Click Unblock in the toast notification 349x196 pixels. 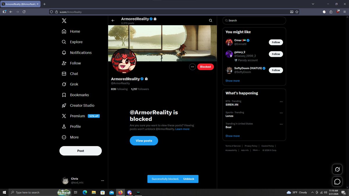click(189, 179)
